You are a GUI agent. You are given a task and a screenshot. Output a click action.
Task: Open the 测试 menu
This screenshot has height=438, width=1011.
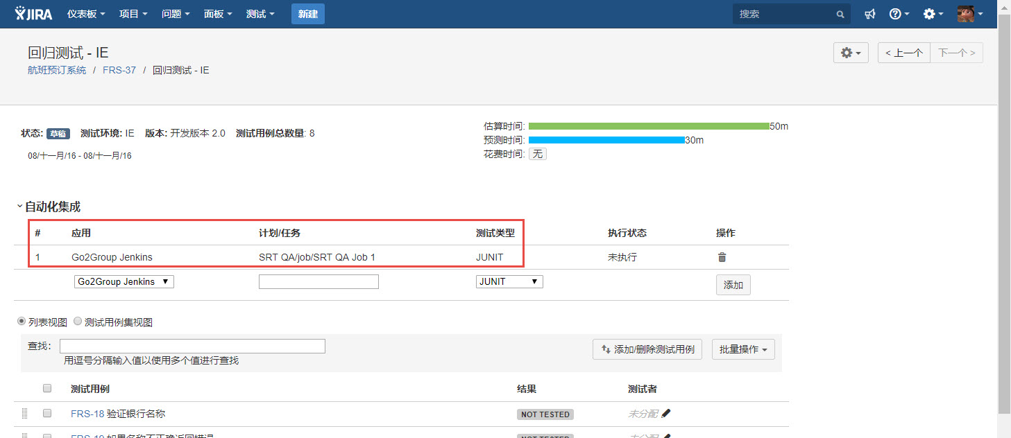tap(260, 14)
